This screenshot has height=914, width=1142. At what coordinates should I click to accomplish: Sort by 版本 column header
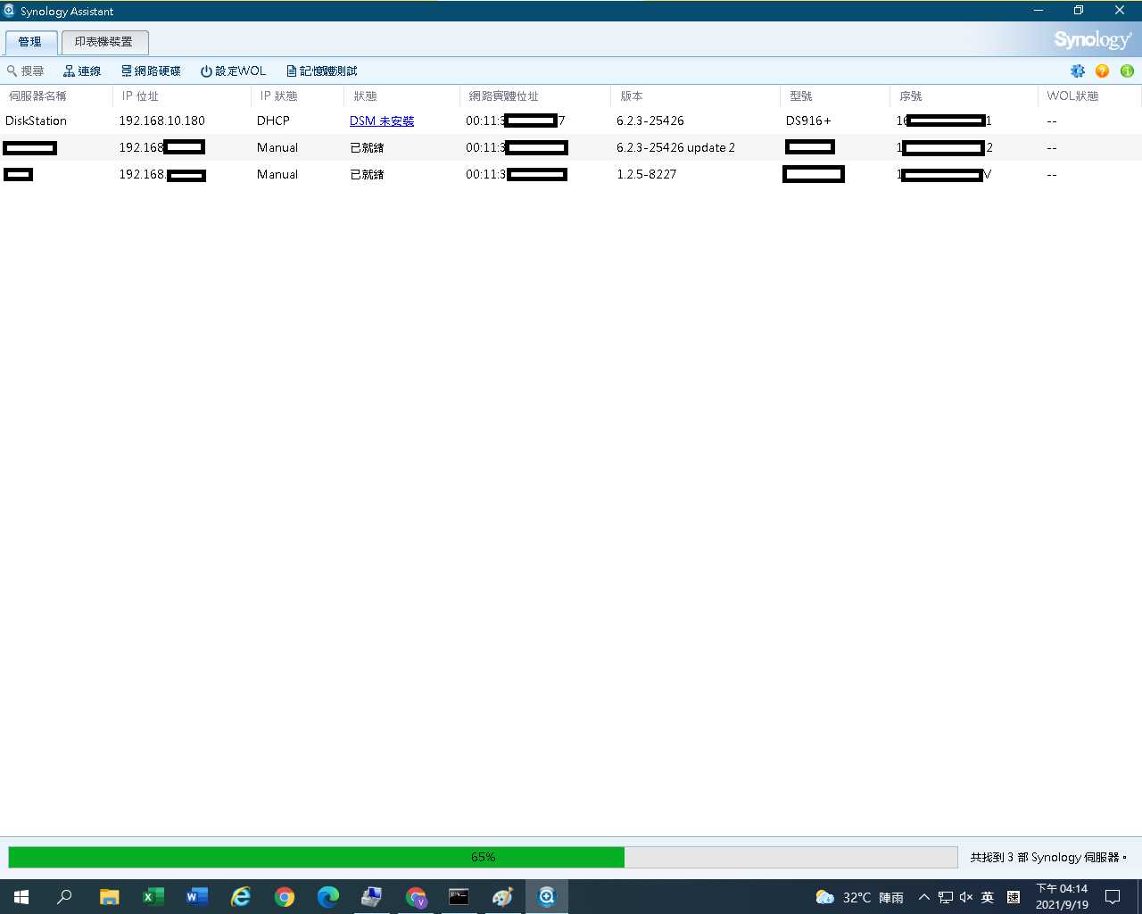coord(696,96)
